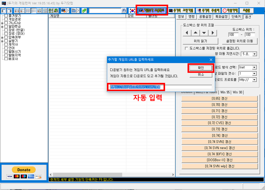265x190 pixels.
Task: Move DOSBox window down with arrow
Action: [x=204, y=33]
